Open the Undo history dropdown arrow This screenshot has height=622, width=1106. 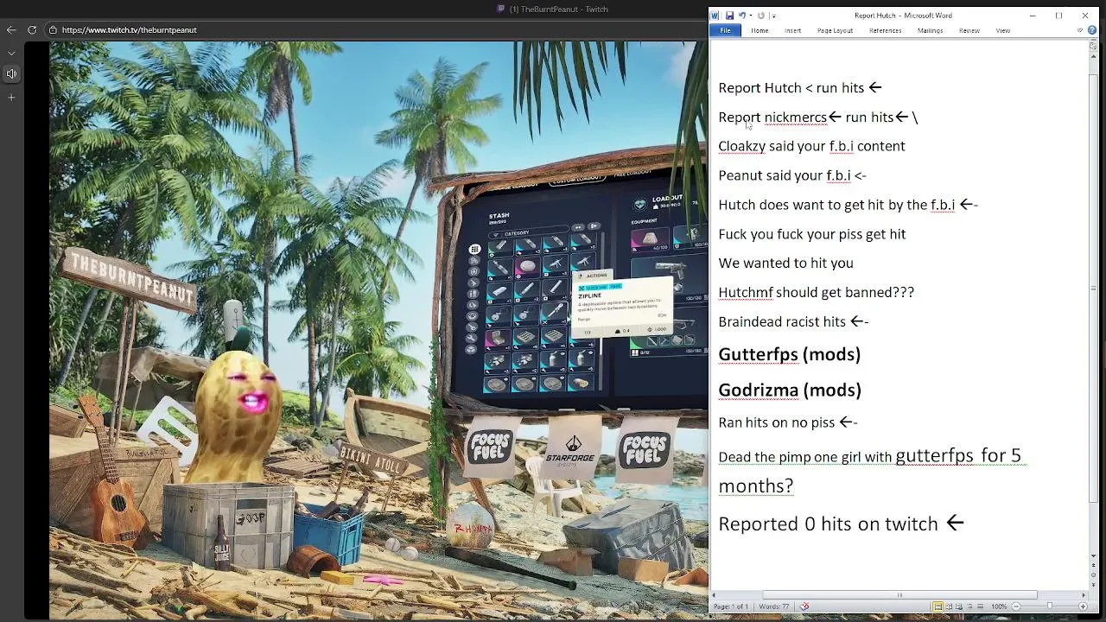[749, 16]
